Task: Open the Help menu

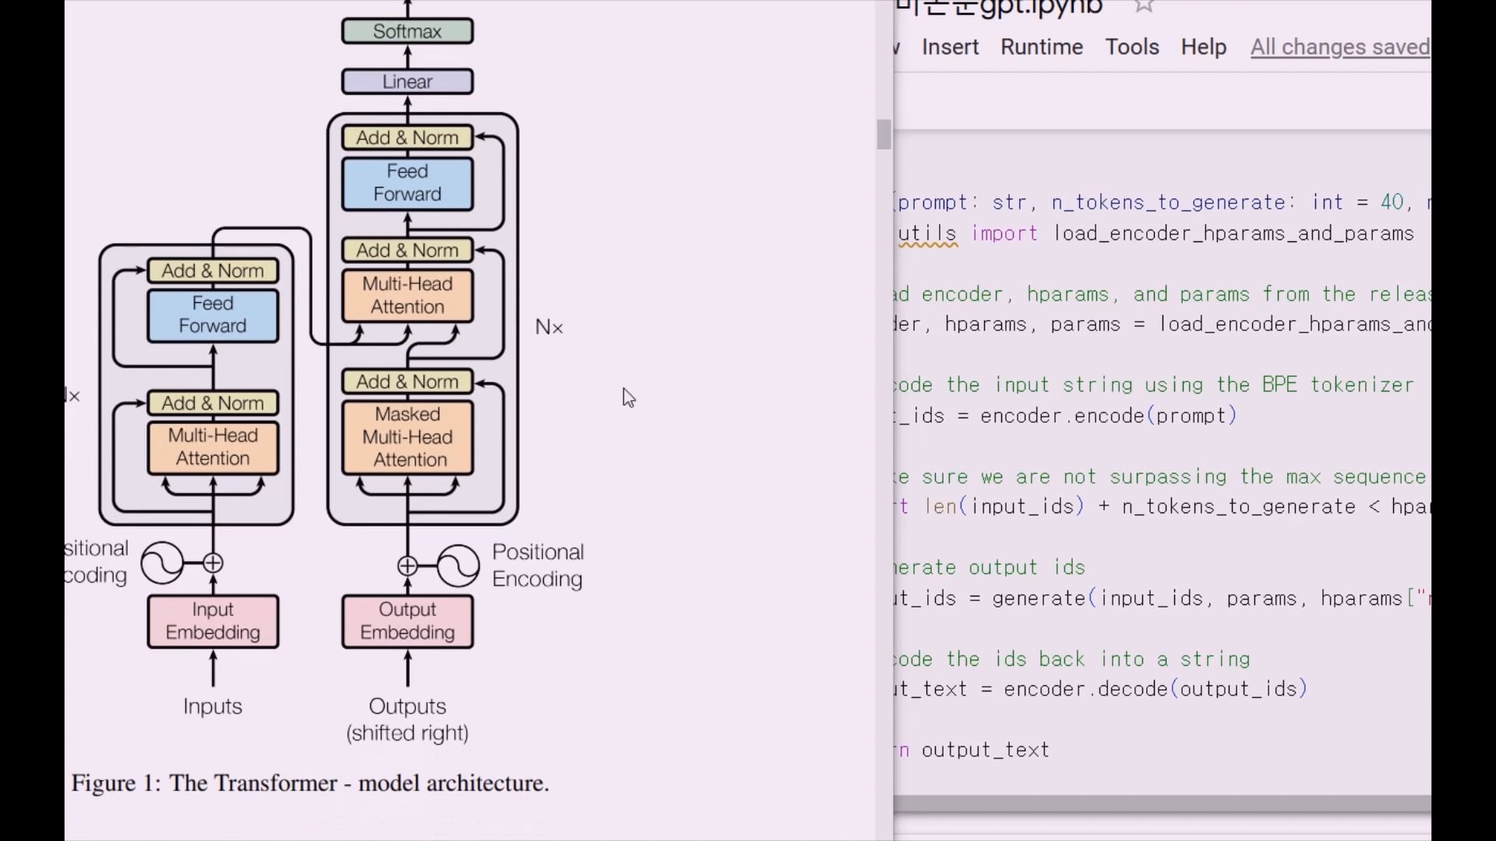Action: pos(1203,47)
